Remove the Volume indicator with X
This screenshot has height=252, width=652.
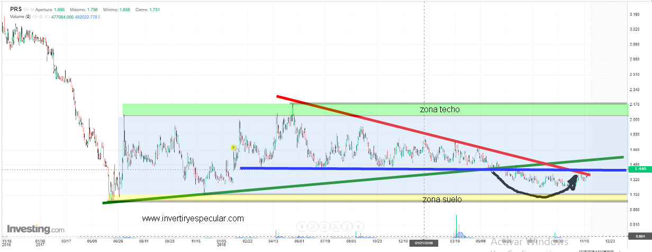[46, 16]
